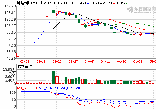Image resolution: width=156 pixels, height=109 pixels.
Task: Click the black 10PMA legend color marker
Action: (x=101, y=3)
